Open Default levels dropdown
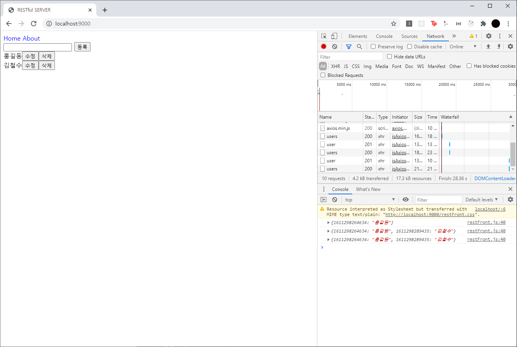The image size is (517, 347). click(x=482, y=200)
